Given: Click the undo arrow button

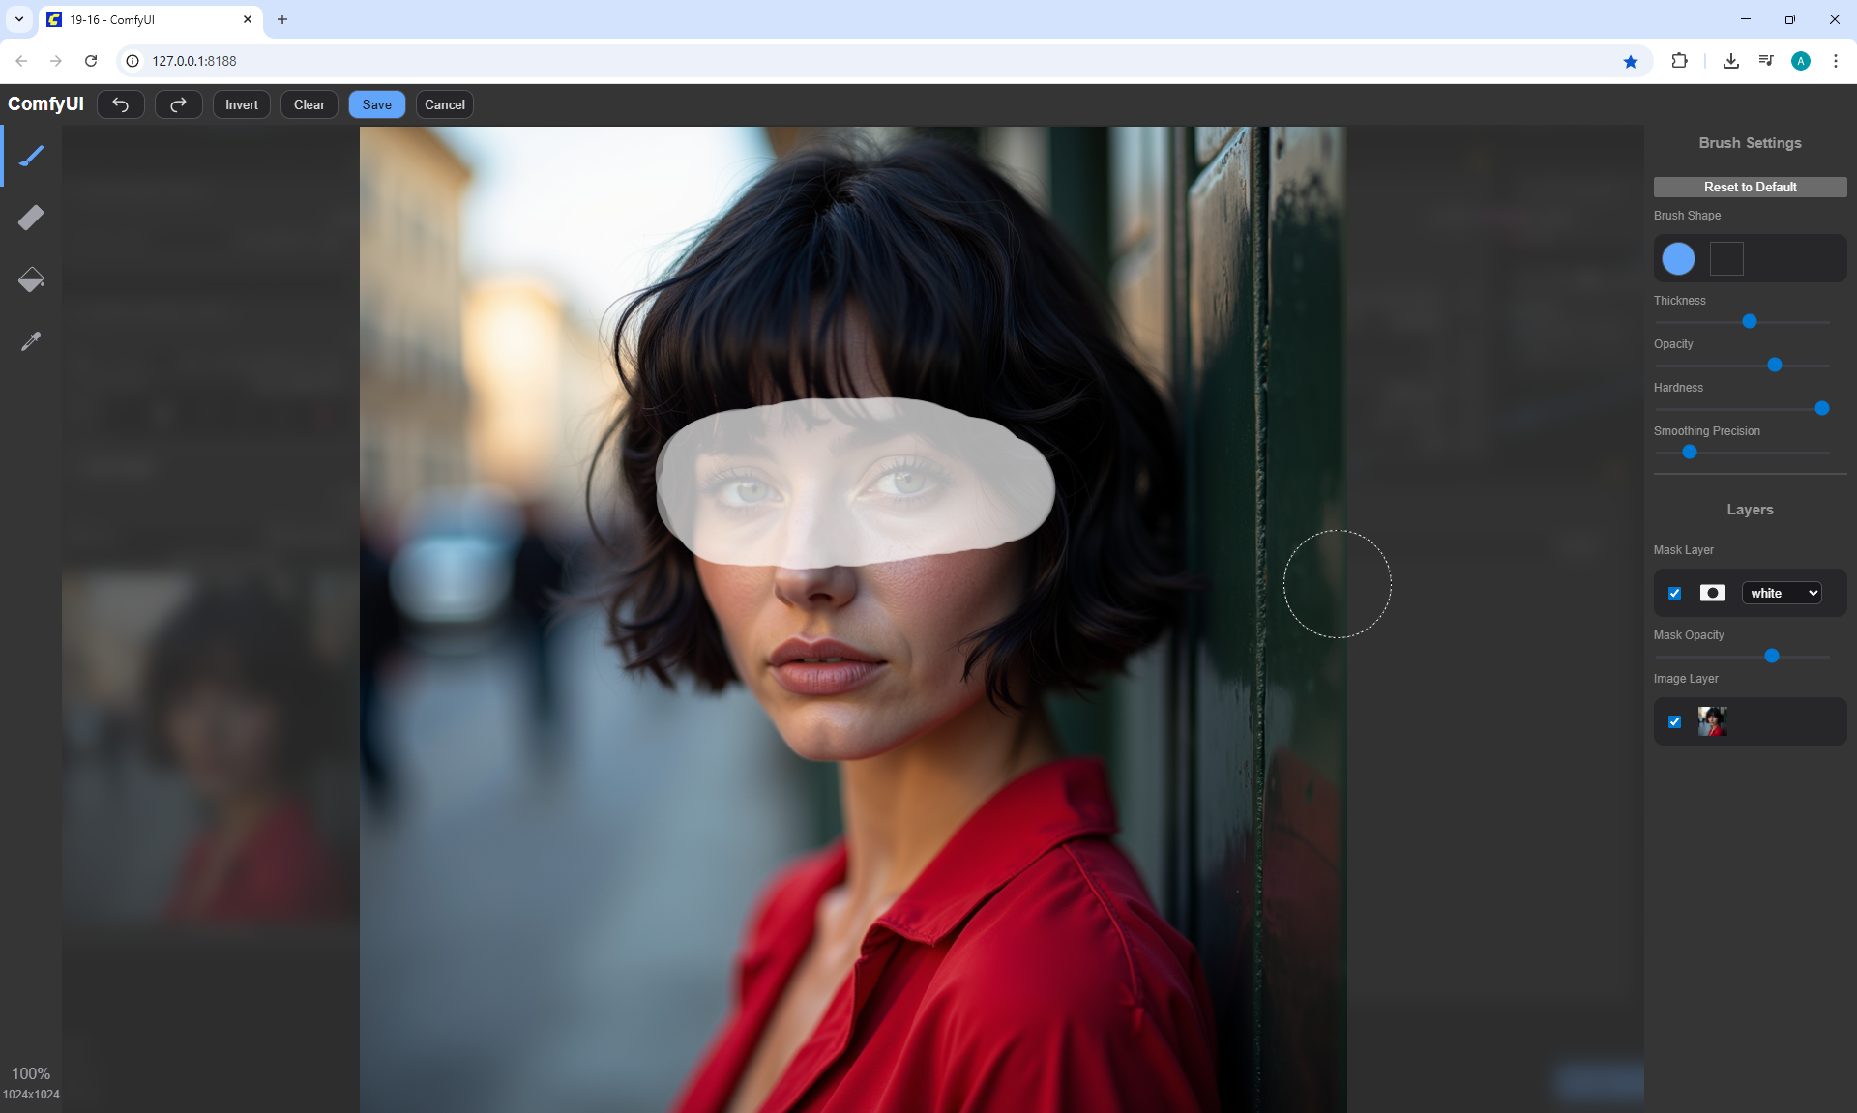Looking at the screenshot, I should 121,104.
